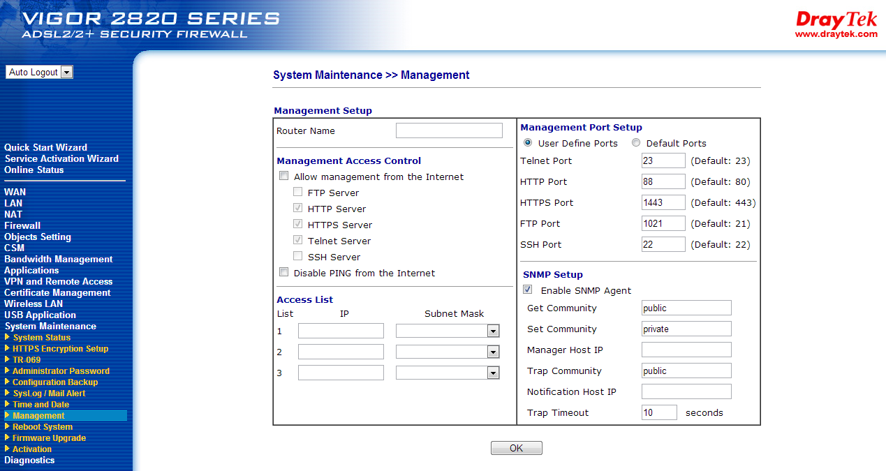
Task: Toggle the Telnet Server checkbox
Action: [298, 241]
